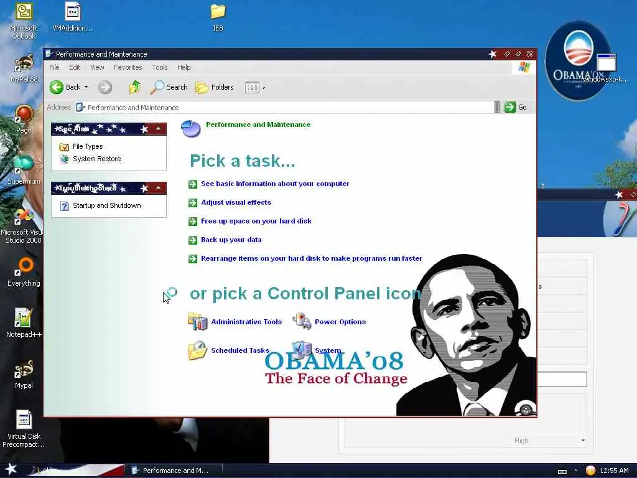Open the Search toolbar button
Viewport: 637px width, 478px height.
click(169, 87)
